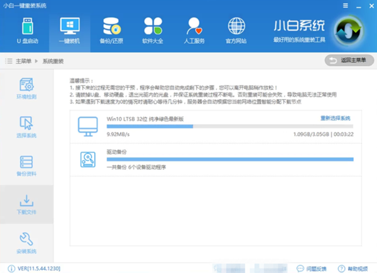Open 问题反馈 feedback link
The image size is (377, 273).
[316, 269]
